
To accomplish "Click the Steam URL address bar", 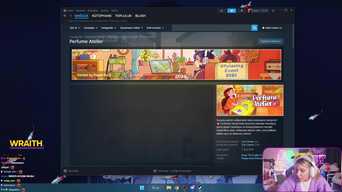I will (x=98, y=21).
